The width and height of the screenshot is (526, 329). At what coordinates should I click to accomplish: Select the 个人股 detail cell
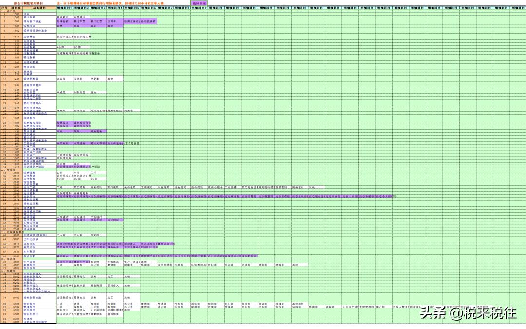click(64, 235)
